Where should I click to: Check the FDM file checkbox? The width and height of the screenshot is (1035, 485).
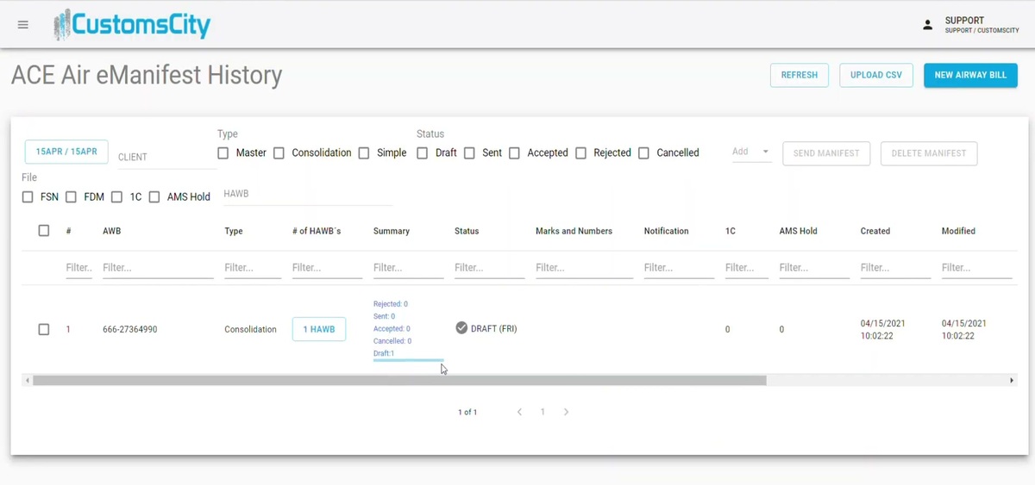click(71, 196)
